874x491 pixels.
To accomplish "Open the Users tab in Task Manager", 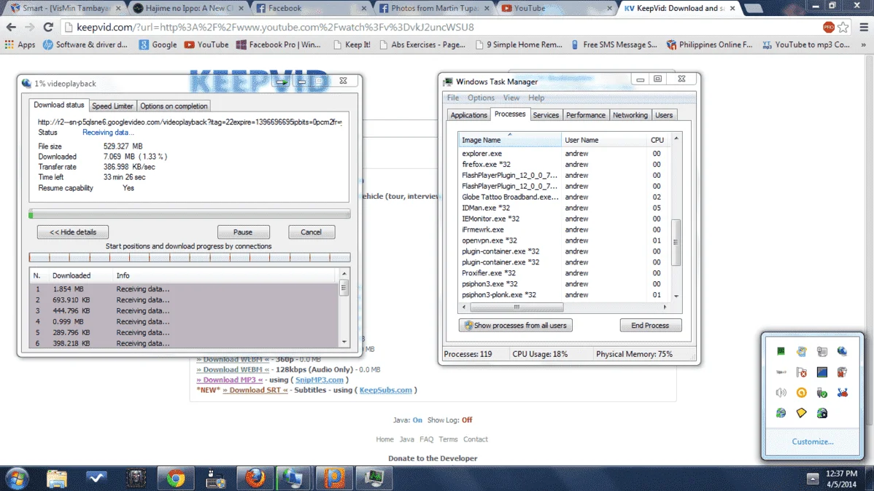I will (663, 114).
